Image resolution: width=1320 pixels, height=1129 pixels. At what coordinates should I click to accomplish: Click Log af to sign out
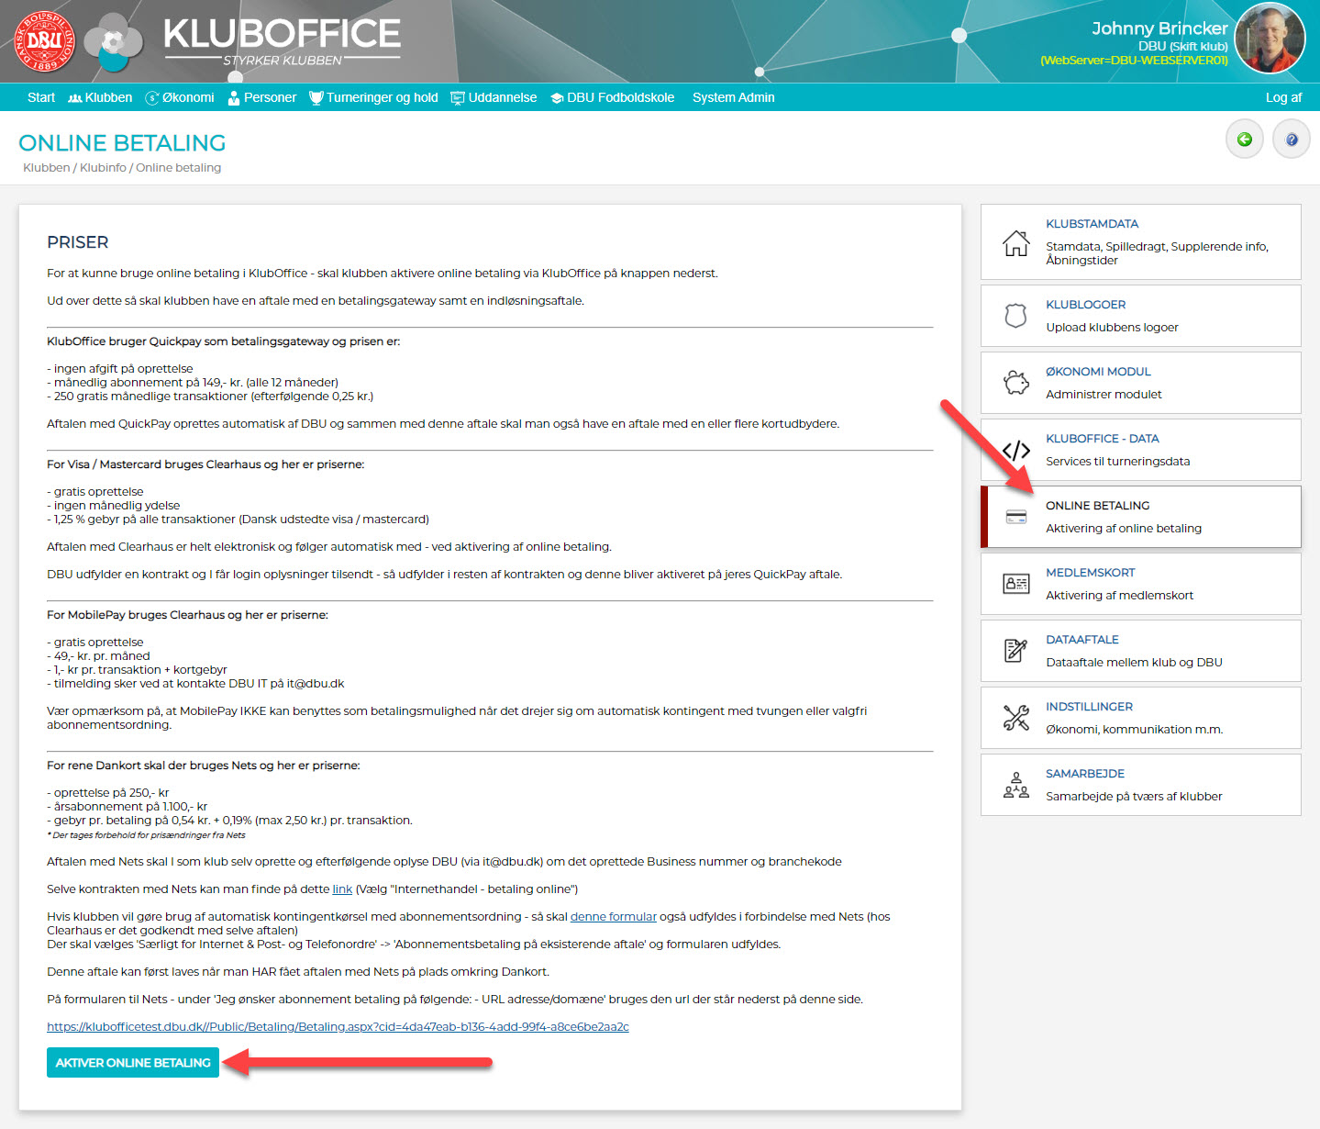coord(1283,97)
